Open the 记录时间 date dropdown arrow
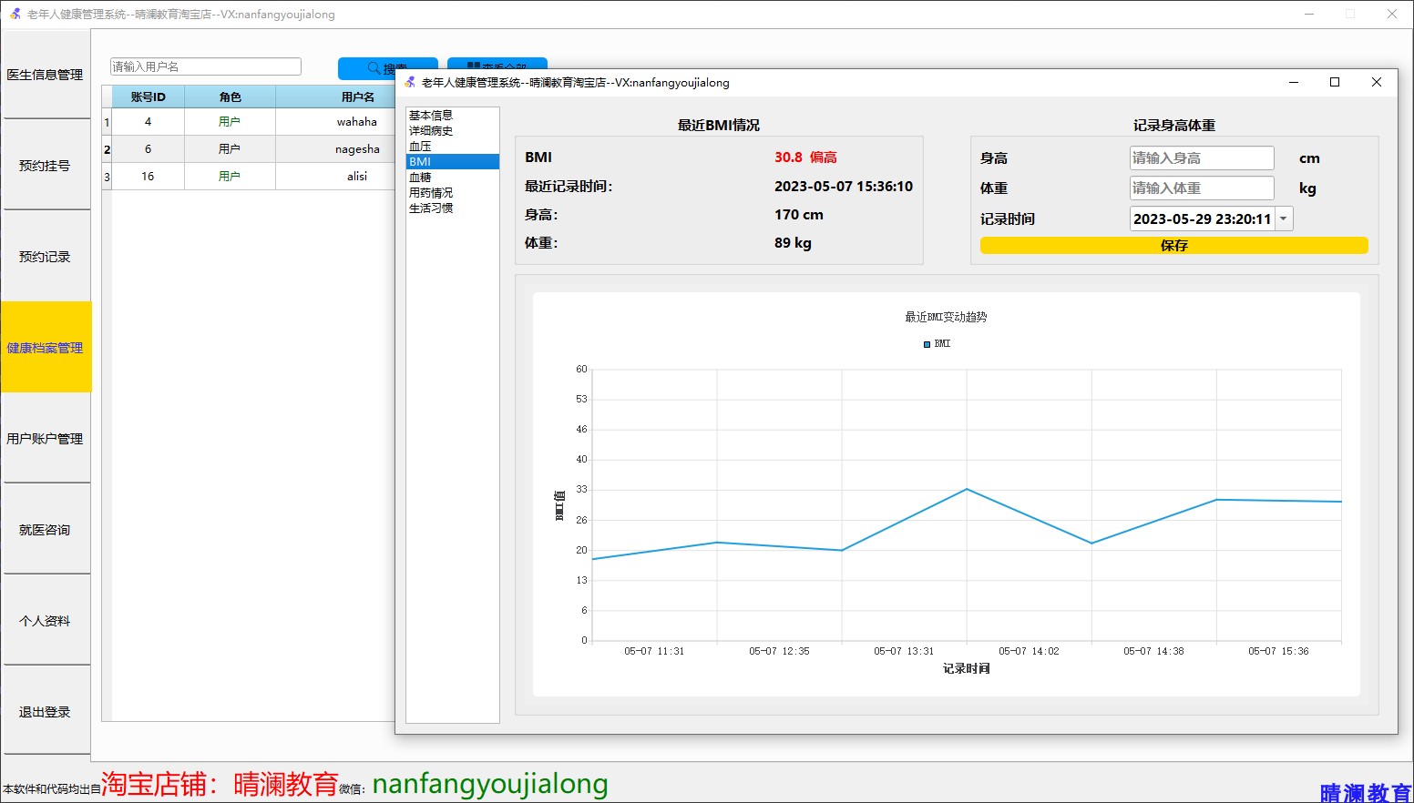 [x=1284, y=219]
